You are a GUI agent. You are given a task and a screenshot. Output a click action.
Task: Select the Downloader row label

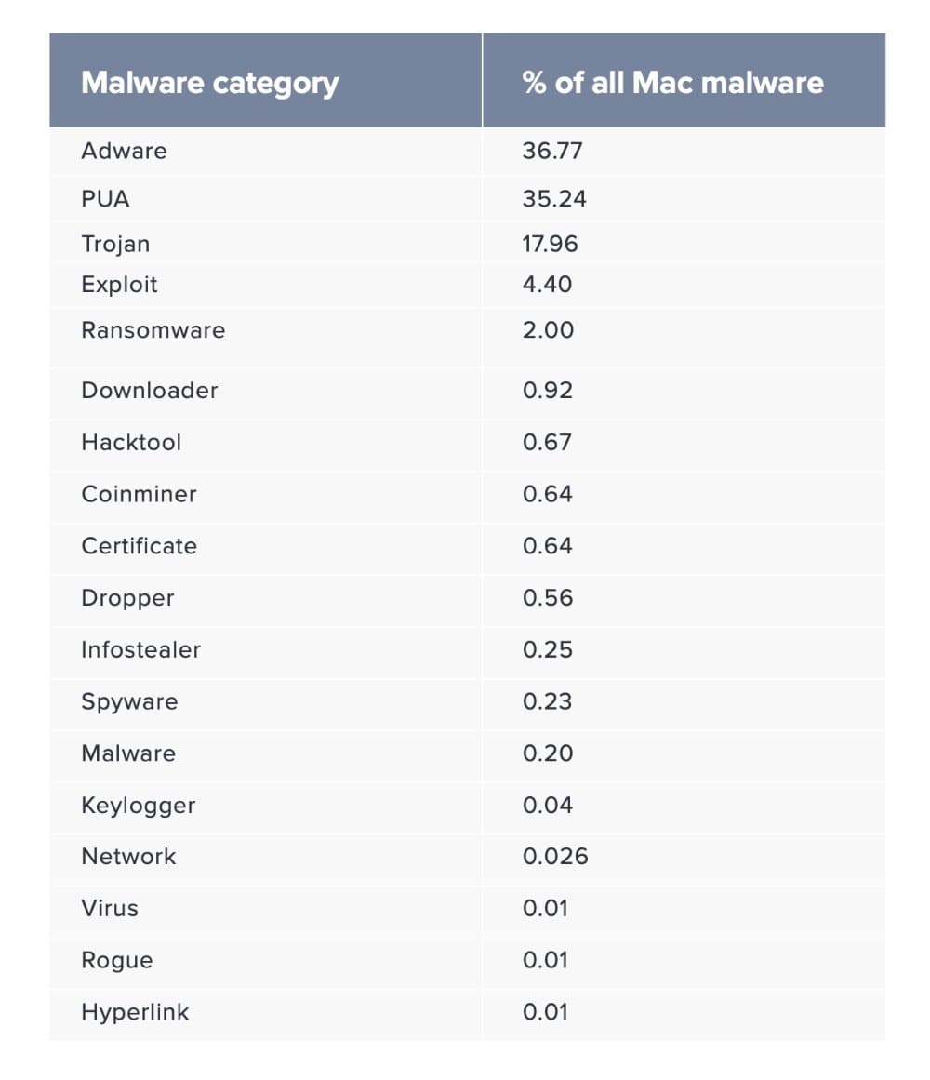[150, 390]
